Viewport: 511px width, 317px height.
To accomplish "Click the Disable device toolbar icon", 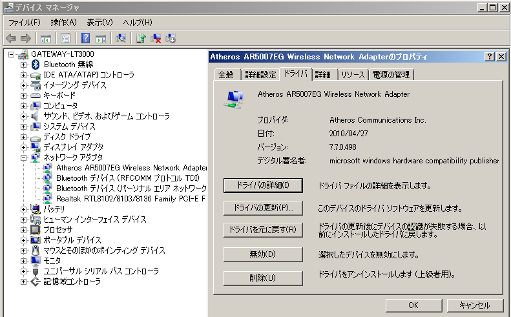I will pyautogui.click(x=171, y=39).
